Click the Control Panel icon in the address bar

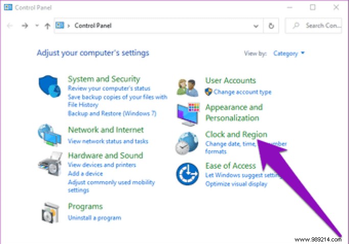[60, 25]
